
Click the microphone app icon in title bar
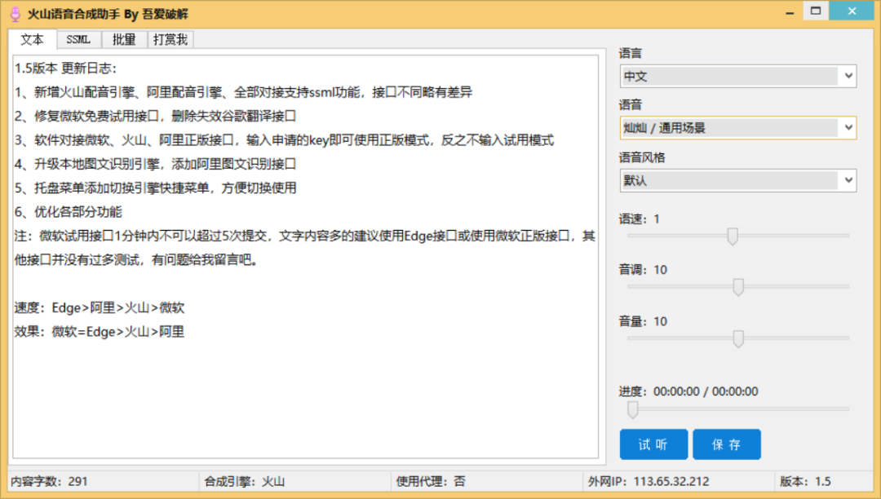(x=14, y=14)
